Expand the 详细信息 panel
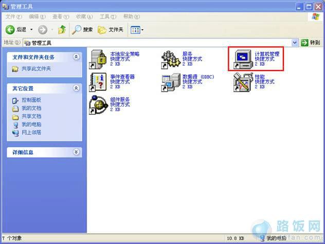 (x=76, y=152)
